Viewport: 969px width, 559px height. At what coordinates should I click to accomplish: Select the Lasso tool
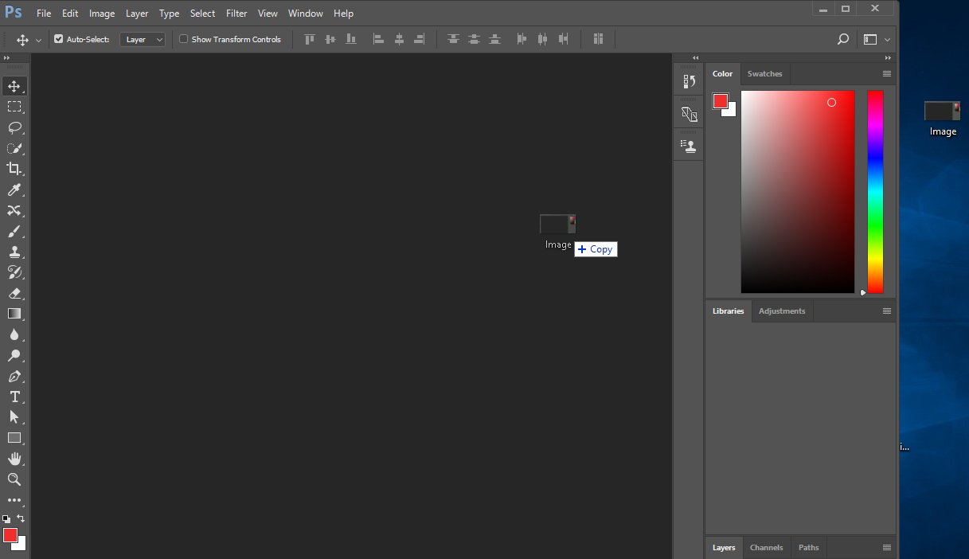[14, 127]
